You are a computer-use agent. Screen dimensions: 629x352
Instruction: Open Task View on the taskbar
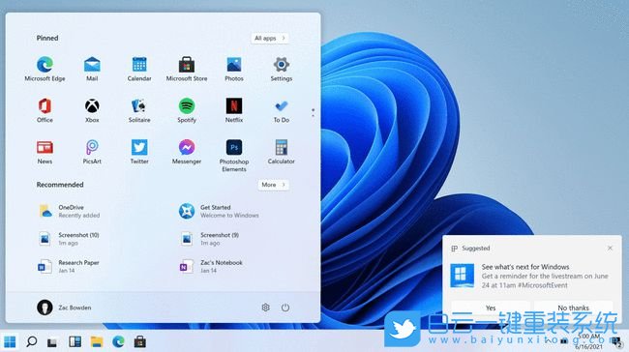coord(52,342)
